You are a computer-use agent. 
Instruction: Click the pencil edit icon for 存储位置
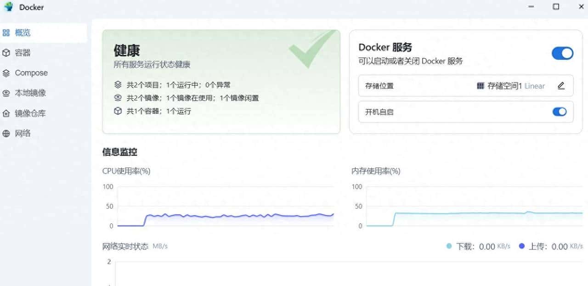pos(561,85)
